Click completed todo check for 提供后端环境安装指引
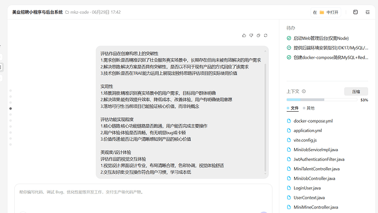Viewport: 378px width, 213px height. click(x=289, y=48)
